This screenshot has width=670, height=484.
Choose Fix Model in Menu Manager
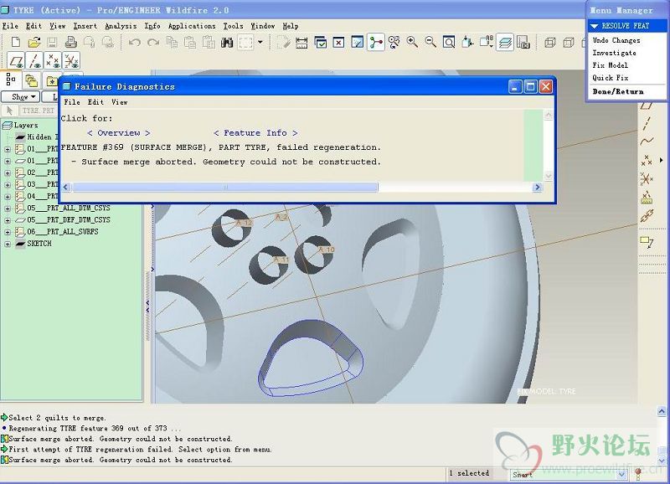611,65
